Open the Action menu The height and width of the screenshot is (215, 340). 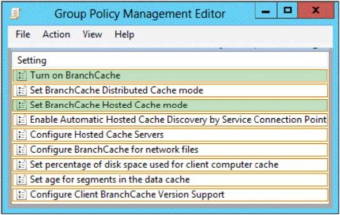[56, 34]
